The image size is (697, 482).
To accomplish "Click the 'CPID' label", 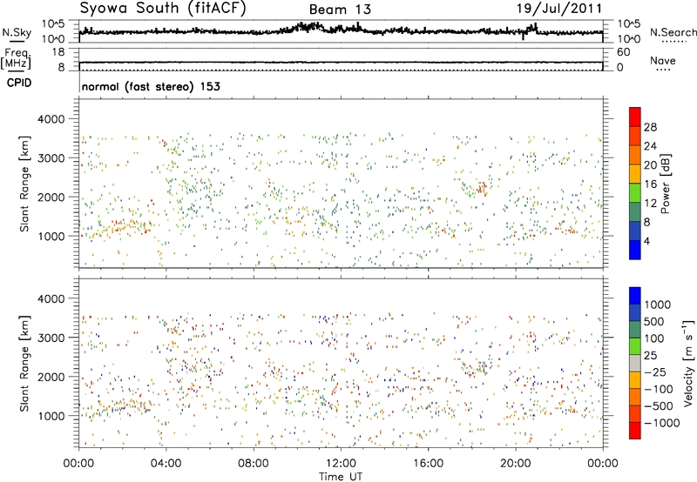I will [x=19, y=83].
